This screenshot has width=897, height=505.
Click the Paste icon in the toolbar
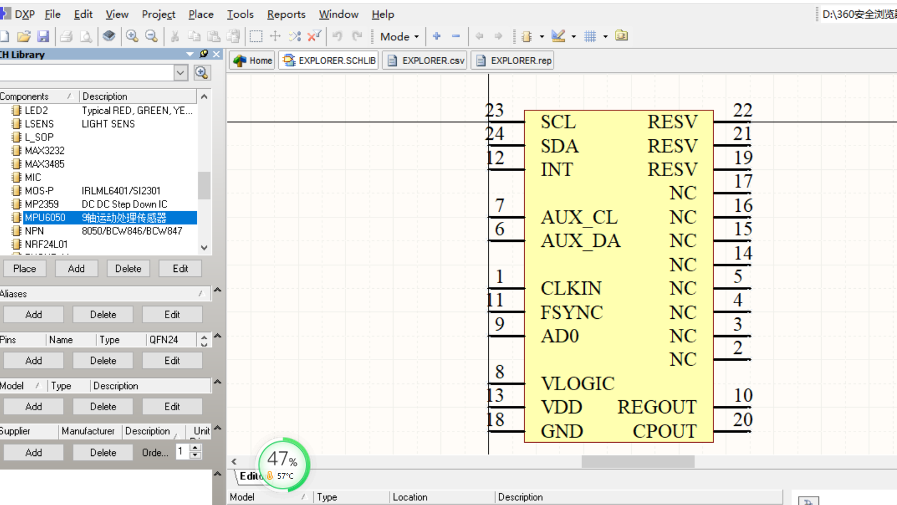tap(214, 36)
